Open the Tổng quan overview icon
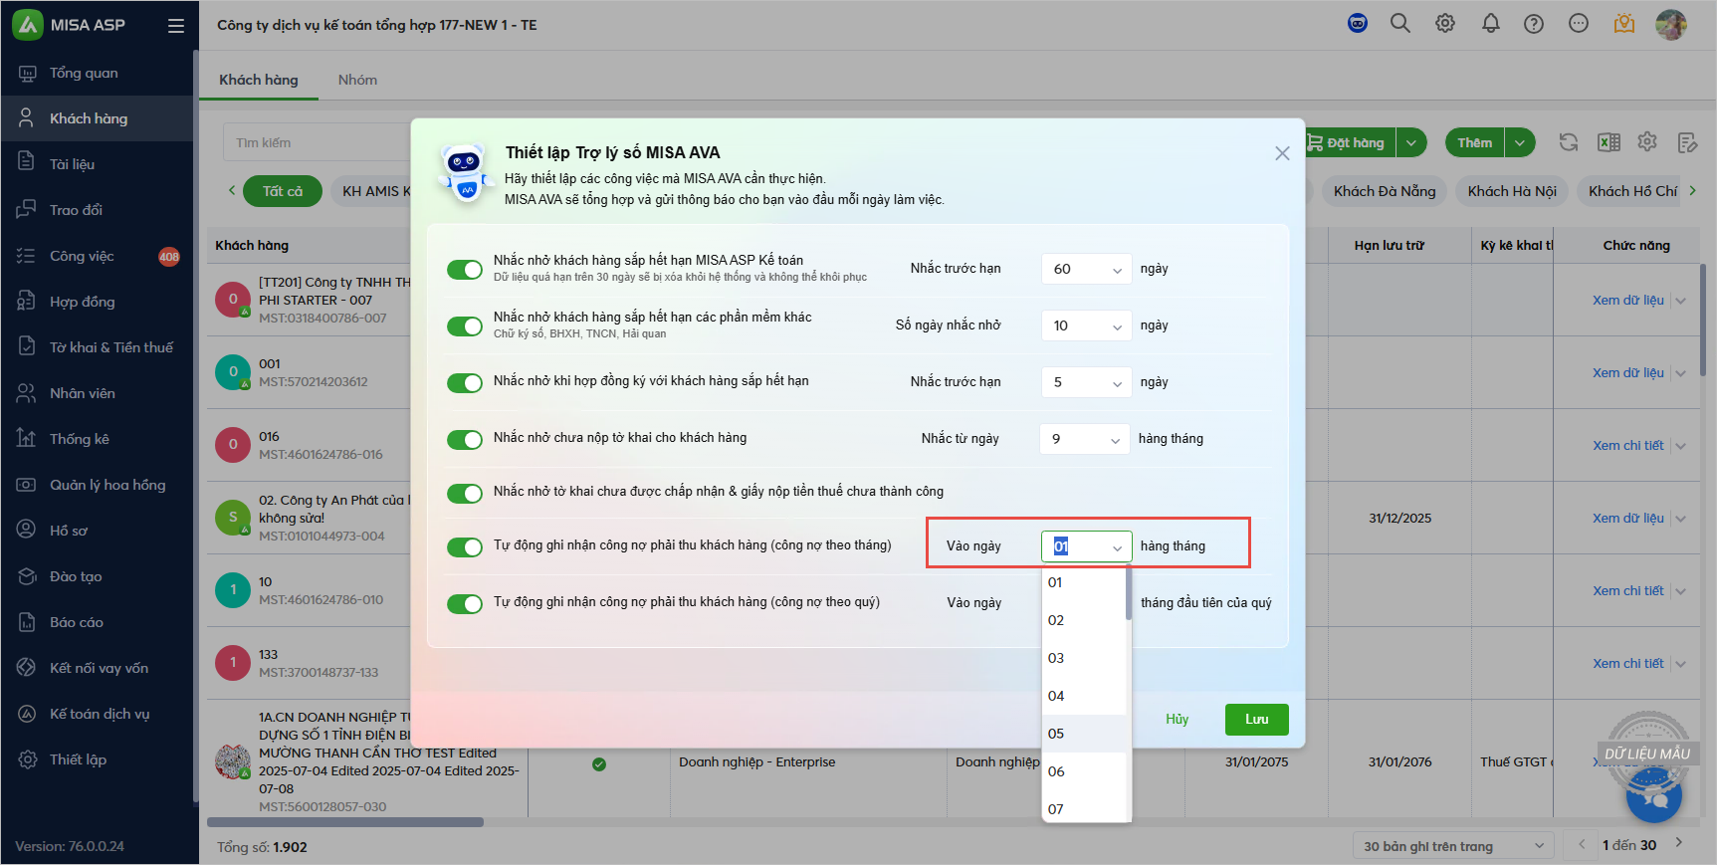The height and width of the screenshot is (865, 1717). coord(27,73)
